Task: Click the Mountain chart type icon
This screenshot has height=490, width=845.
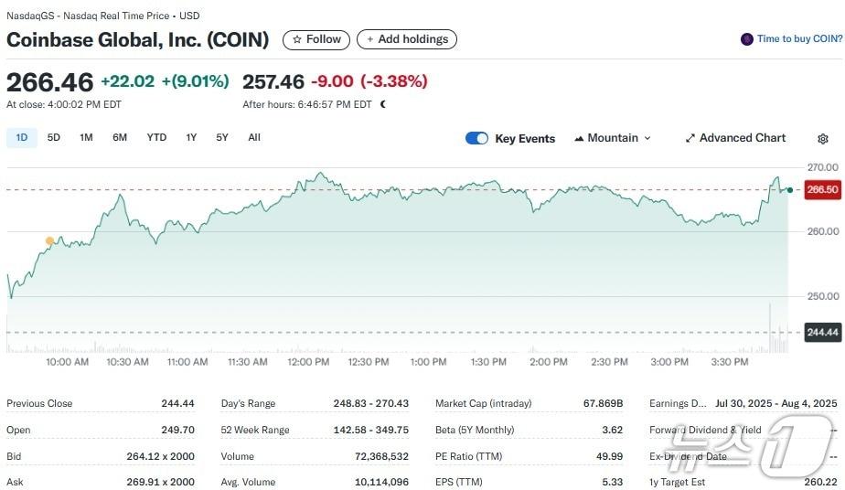Action: (579, 139)
